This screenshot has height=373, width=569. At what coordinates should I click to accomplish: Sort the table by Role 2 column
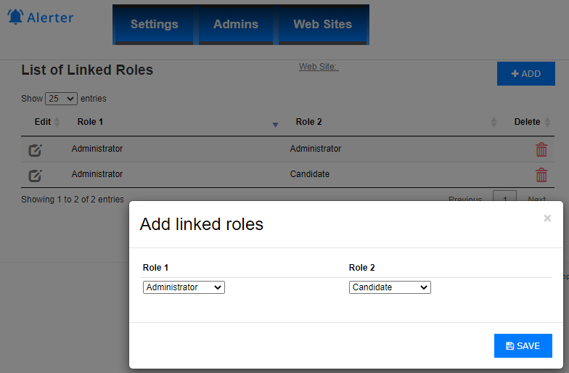click(392, 122)
